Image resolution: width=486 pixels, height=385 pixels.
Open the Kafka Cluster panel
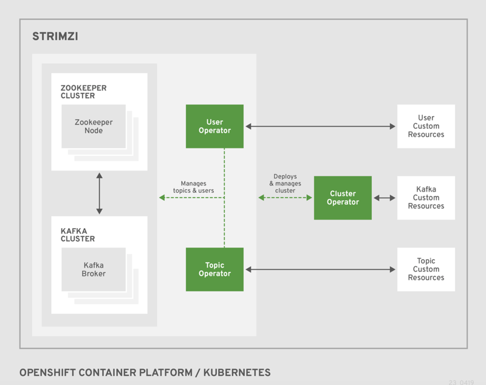tap(78, 235)
